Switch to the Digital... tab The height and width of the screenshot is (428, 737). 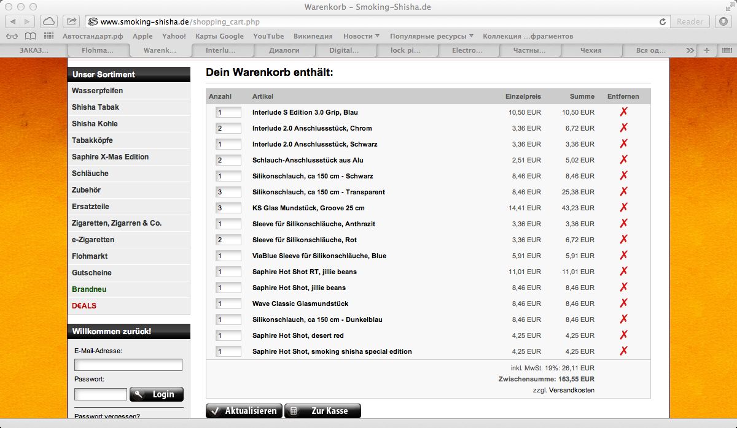(345, 50)
